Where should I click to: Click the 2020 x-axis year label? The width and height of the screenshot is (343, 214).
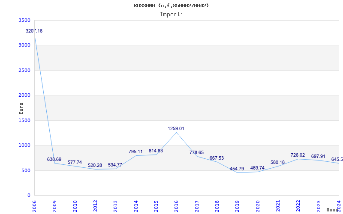[x=258, y=206]
